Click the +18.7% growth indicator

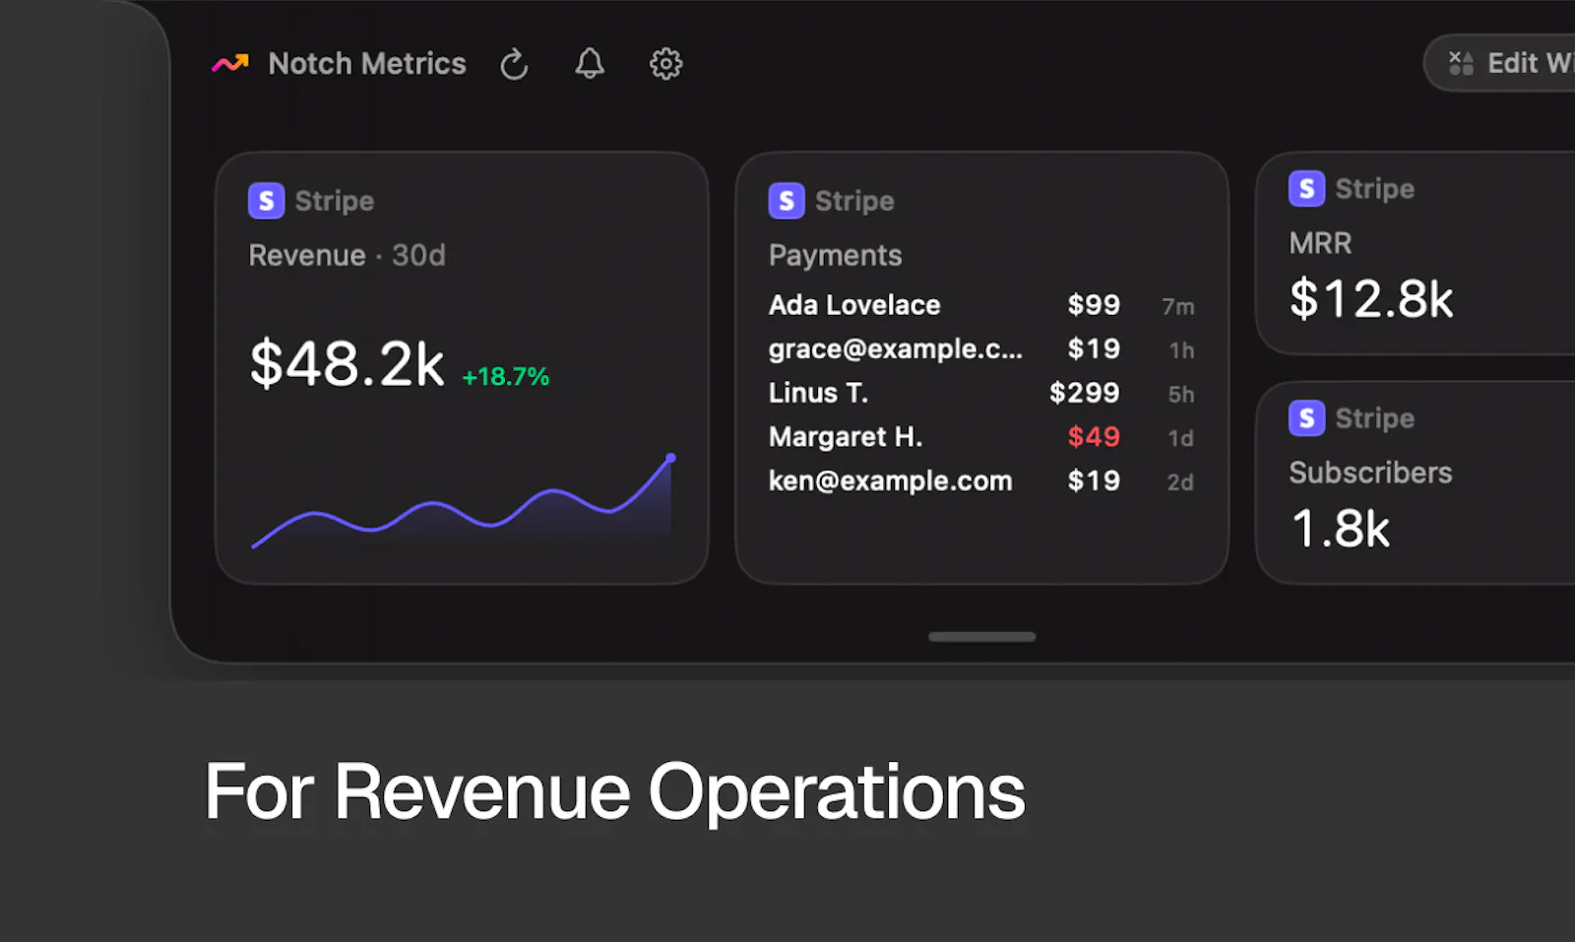click(506, 377)
